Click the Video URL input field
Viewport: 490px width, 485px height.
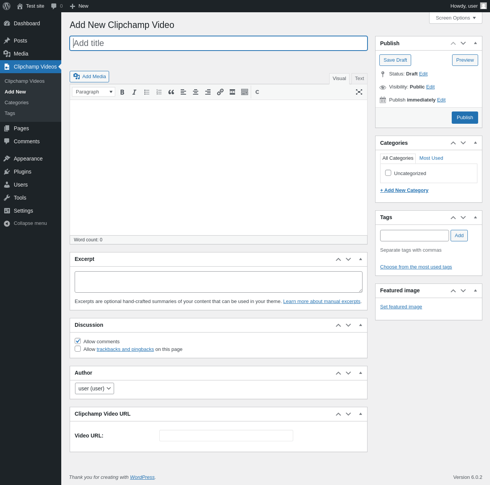[x=226, y=436]
